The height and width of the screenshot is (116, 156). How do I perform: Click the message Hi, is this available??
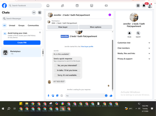(61, 54)
